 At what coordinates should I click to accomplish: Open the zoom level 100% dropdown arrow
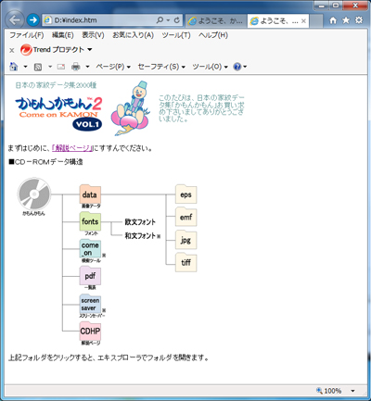(x=352, y=391)
